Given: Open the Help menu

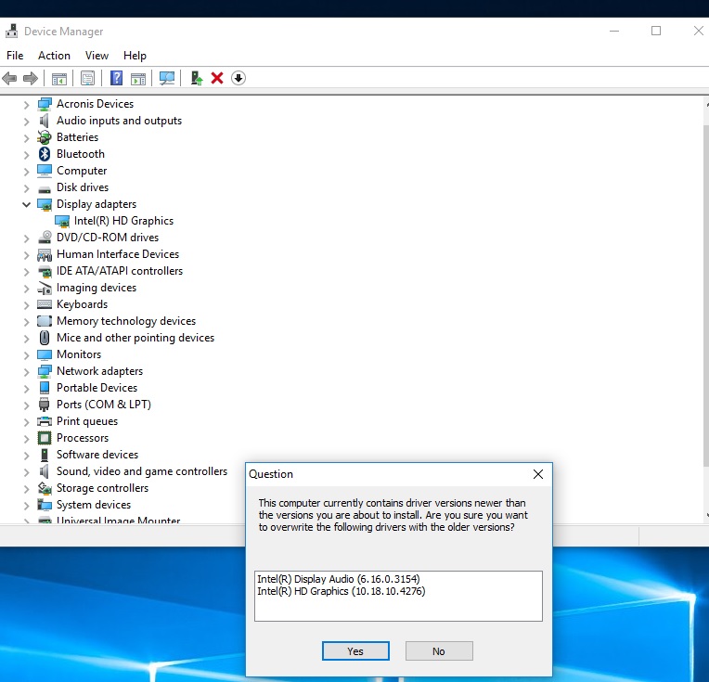Looking at the screenshot, I should (x=135, y=56).
